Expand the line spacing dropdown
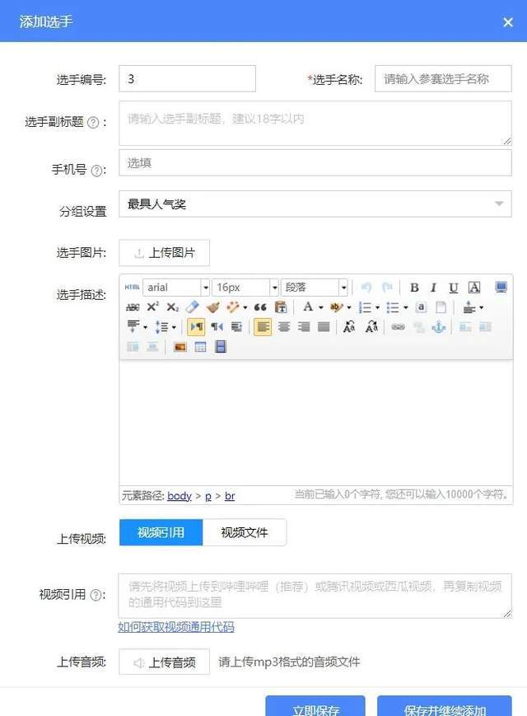The width and height of the screenshot is (527, 716). pyautogui.click(x=174, y=327)
